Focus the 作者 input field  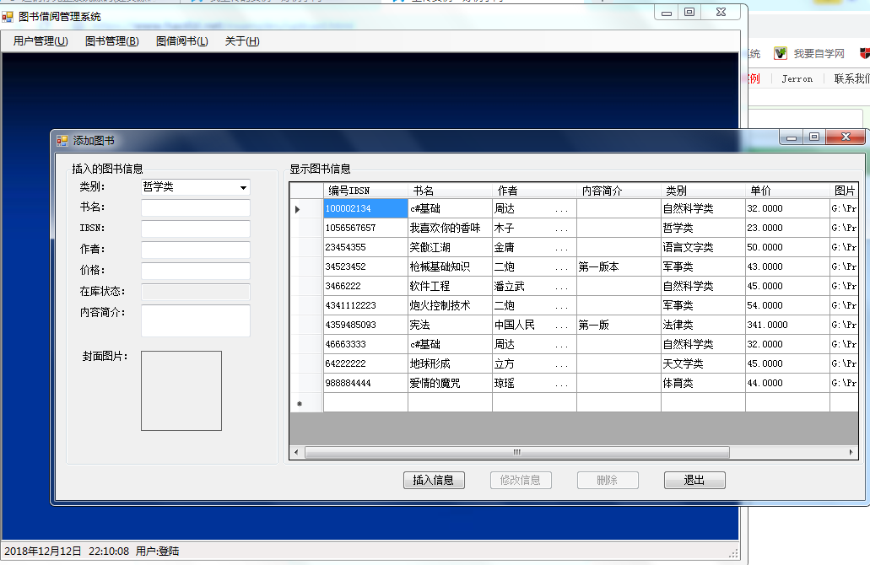pyautogui.click(x=195, y=250)
